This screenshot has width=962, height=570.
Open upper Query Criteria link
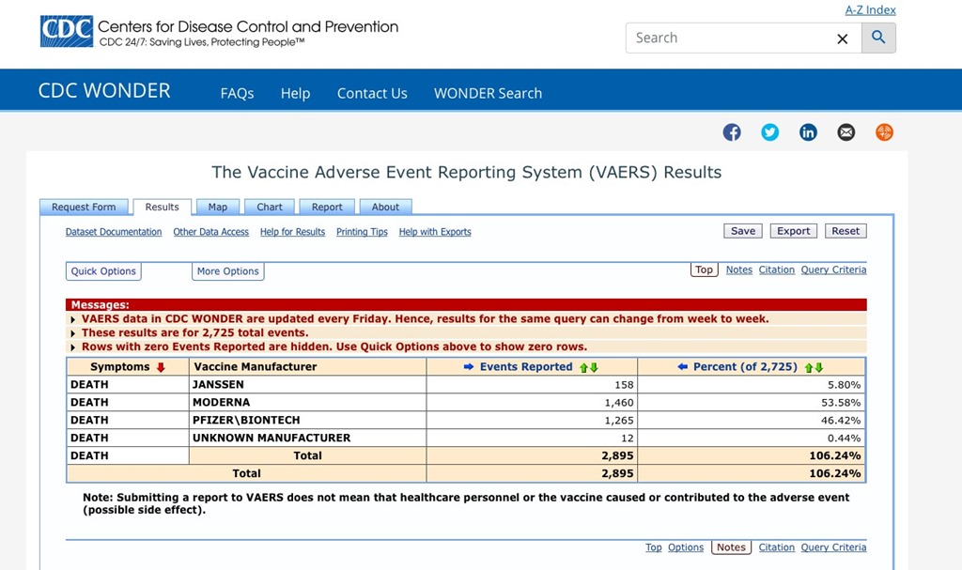834,270
